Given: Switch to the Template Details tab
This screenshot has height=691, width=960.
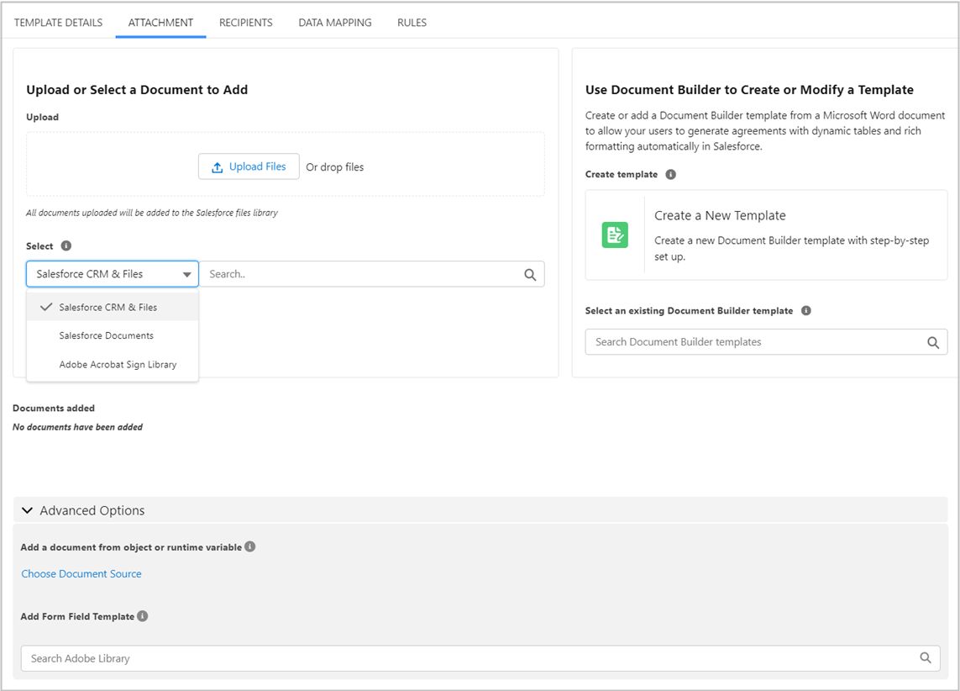Looking at the screenshot, I should (58, 23).
